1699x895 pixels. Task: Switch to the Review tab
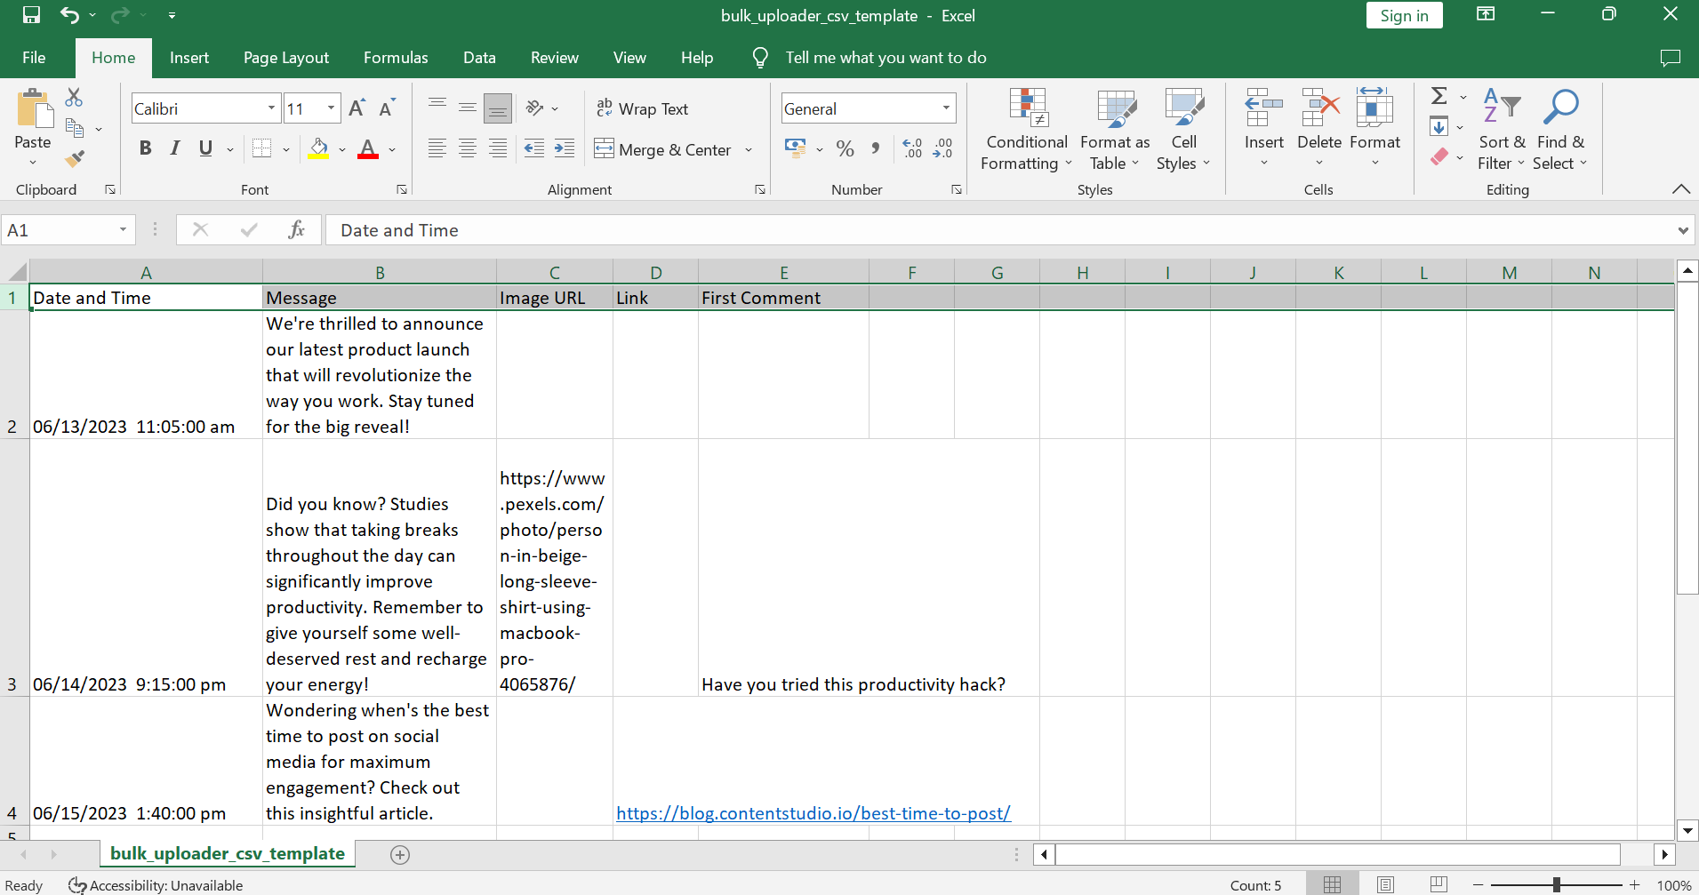pyautogui.click(x=555, y=58)
